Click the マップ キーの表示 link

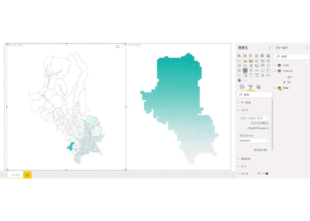(x=260, y=123)
